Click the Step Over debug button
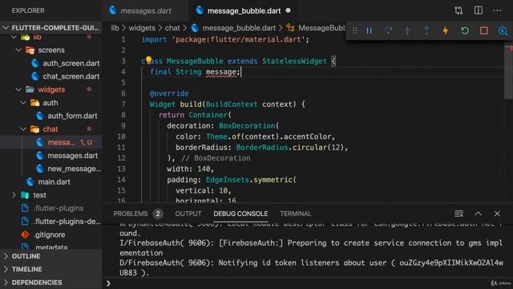Screen dimensions: 513x289 point(388,31)
